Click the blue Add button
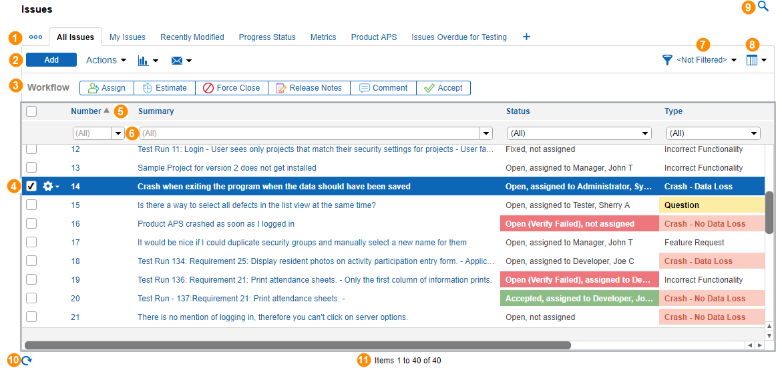The height and width of the screenshot is (374, 782). (x=51, y=60)
